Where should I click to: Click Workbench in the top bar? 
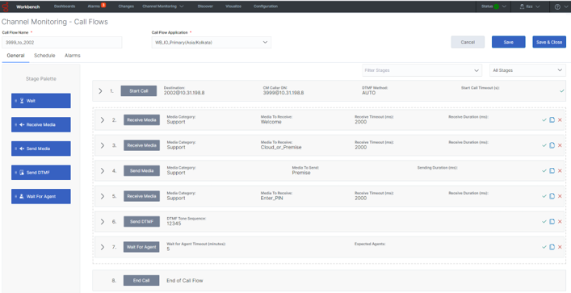tap(27, 6)
